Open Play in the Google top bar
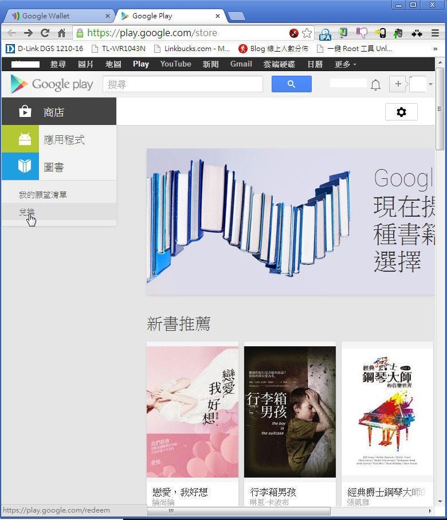 141,64
